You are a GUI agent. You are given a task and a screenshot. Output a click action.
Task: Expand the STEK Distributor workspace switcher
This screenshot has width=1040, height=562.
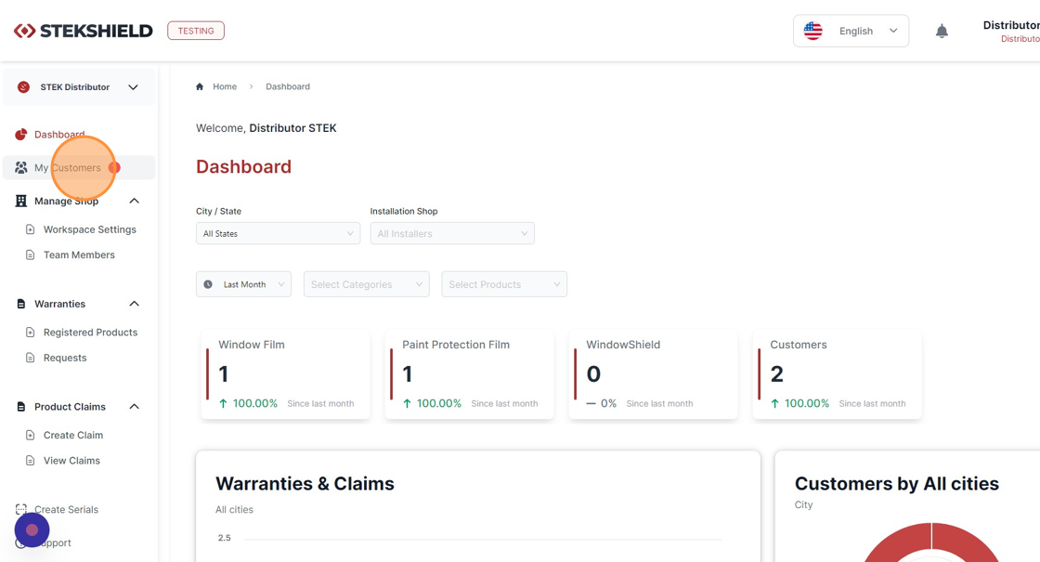click(x=79, y=87)
